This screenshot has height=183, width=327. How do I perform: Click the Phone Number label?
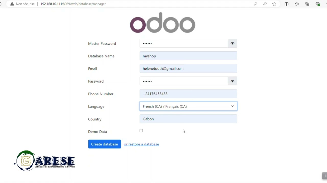pyautogui.click(x=101, y=94)
